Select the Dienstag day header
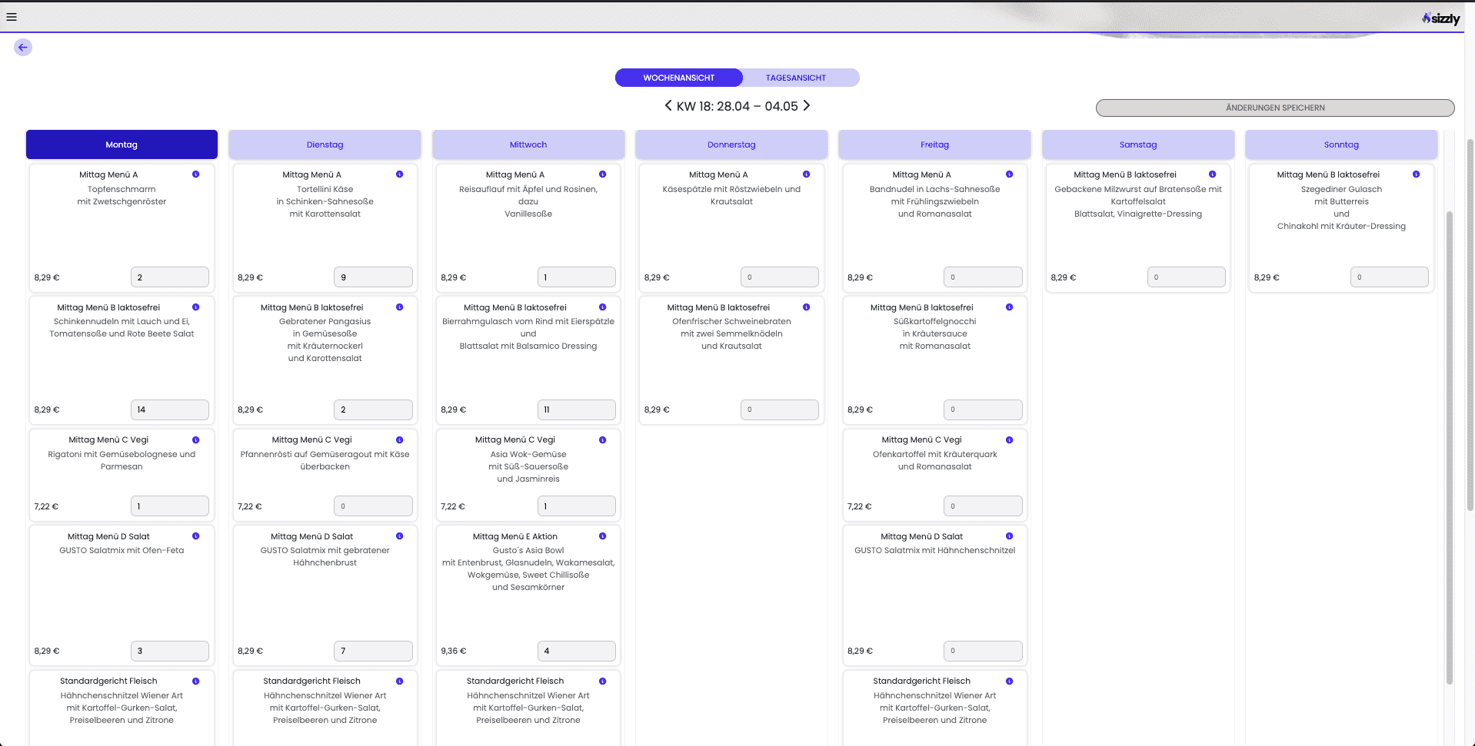 pos(325,144)
